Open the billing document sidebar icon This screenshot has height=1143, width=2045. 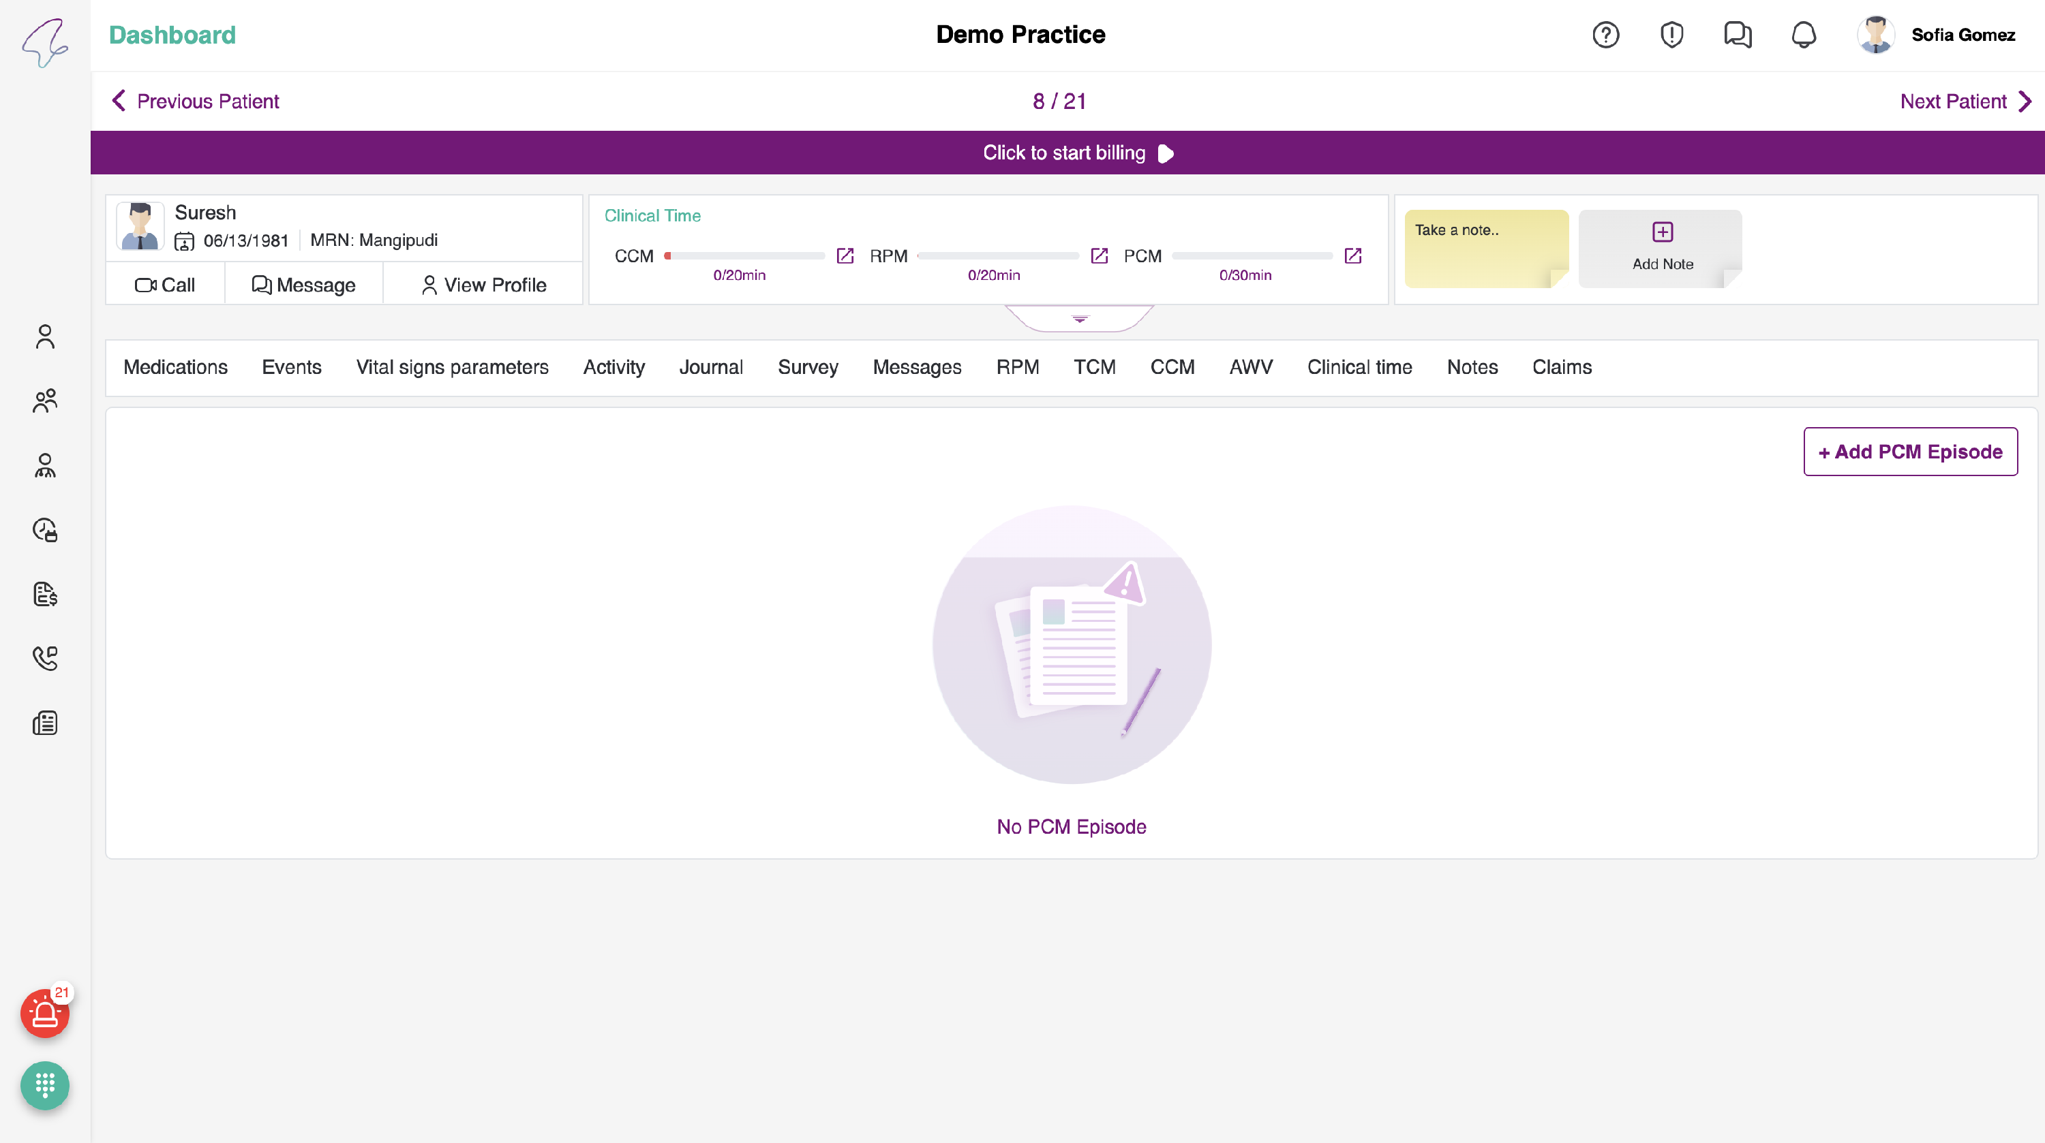point(44,594)
